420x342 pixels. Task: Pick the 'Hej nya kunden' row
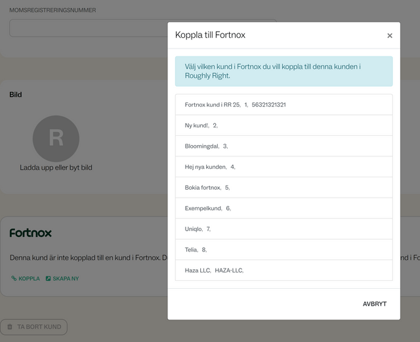coord(284,167)
